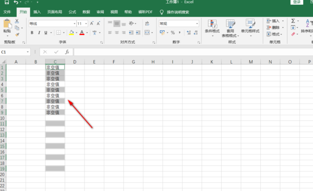Click the Undo arrow icon
This screenshot has height=191, width=313.
point(16,2)
